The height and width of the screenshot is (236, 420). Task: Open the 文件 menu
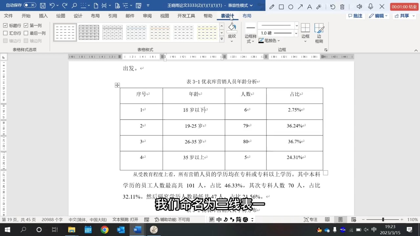pos(9,16)
